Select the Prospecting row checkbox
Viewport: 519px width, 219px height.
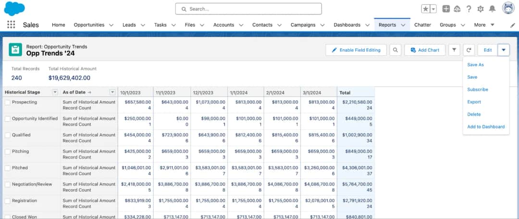[7, 103]
